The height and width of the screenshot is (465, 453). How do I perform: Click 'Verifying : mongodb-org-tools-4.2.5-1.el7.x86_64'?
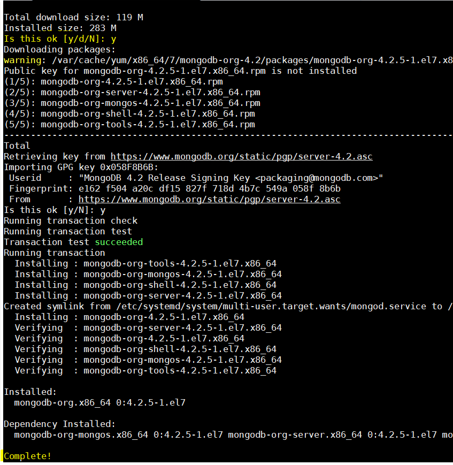pos(145,370)
